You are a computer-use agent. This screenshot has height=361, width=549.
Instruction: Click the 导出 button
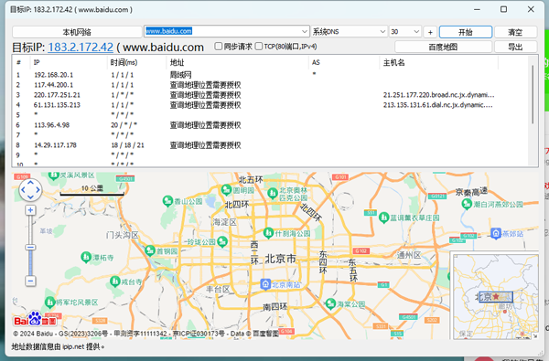(x=515, y=47)
